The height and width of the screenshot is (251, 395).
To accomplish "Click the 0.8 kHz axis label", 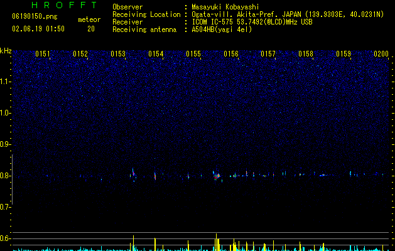I will click(6, 176).
